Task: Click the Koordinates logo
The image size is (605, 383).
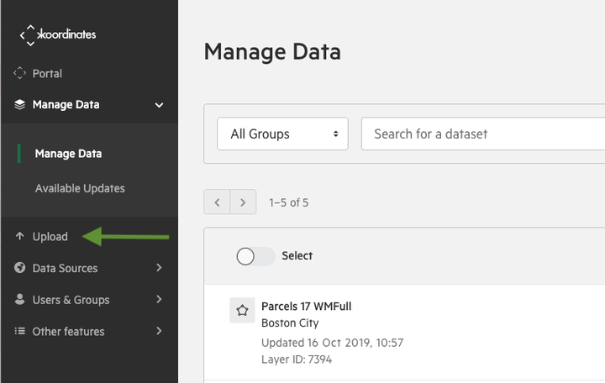Action: [x=58, y=35]
